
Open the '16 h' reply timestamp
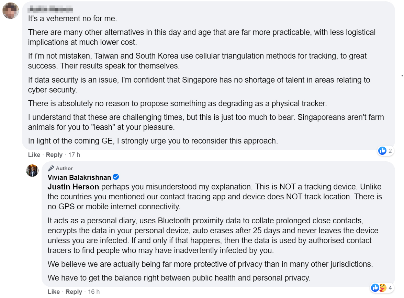94,292
